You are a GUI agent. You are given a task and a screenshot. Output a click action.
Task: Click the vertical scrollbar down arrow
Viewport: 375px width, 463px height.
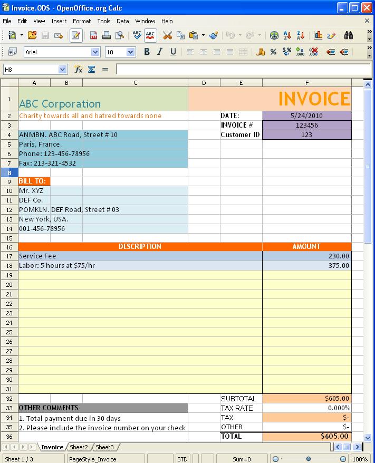click(x=368, y=438)
